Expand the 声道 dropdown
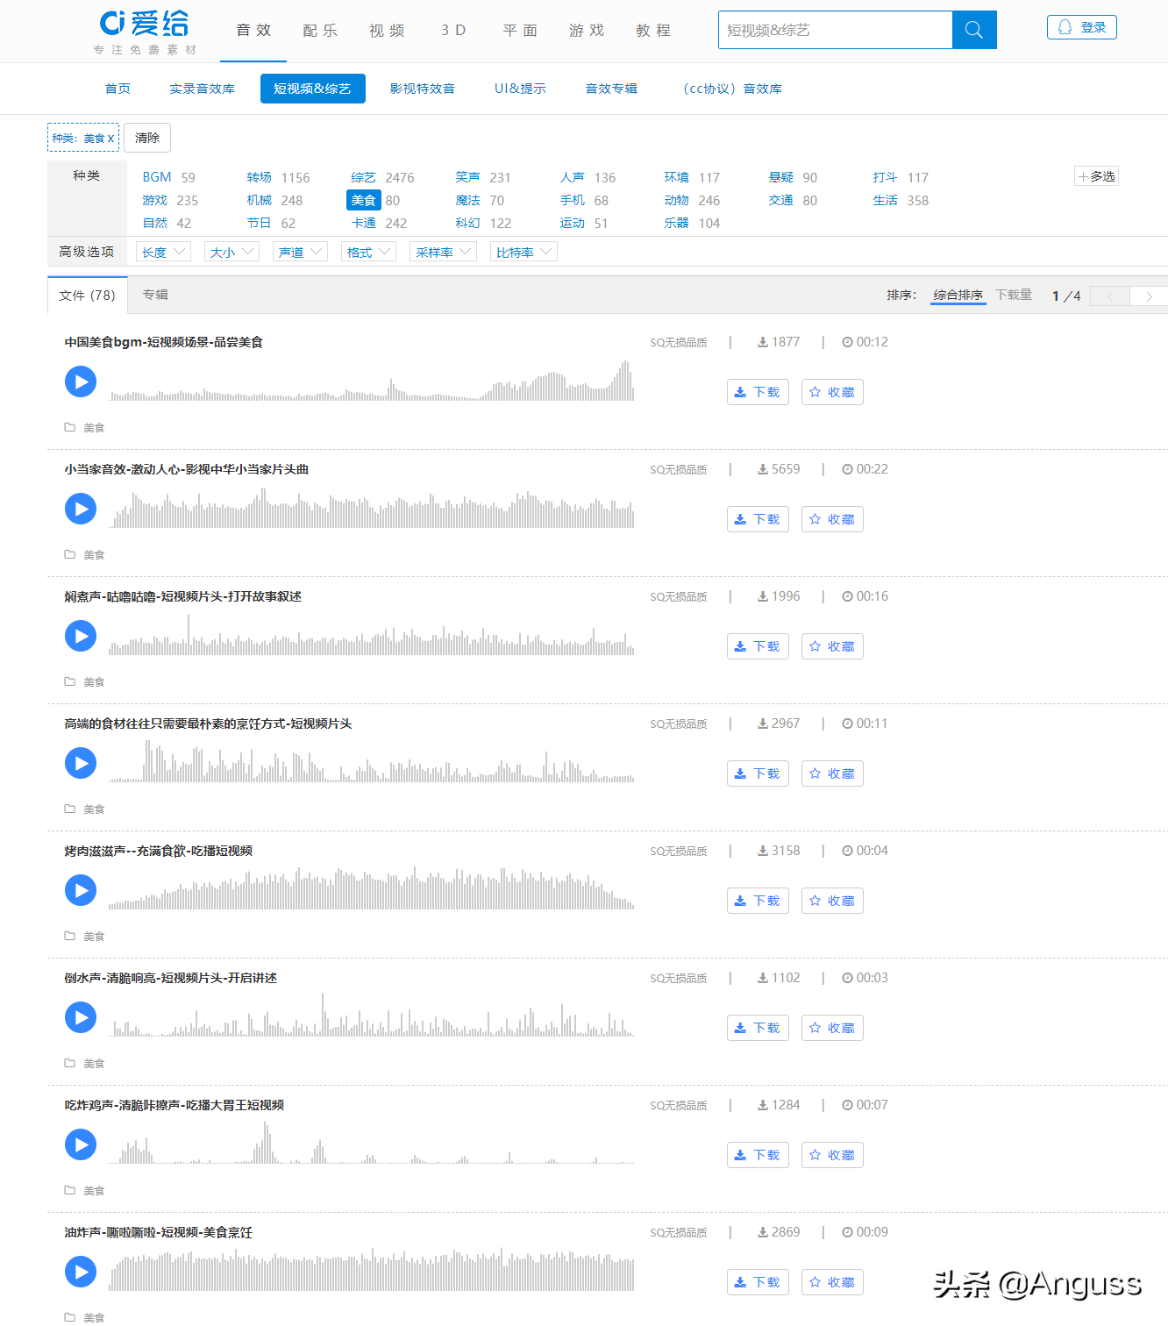 pos(300,252)
